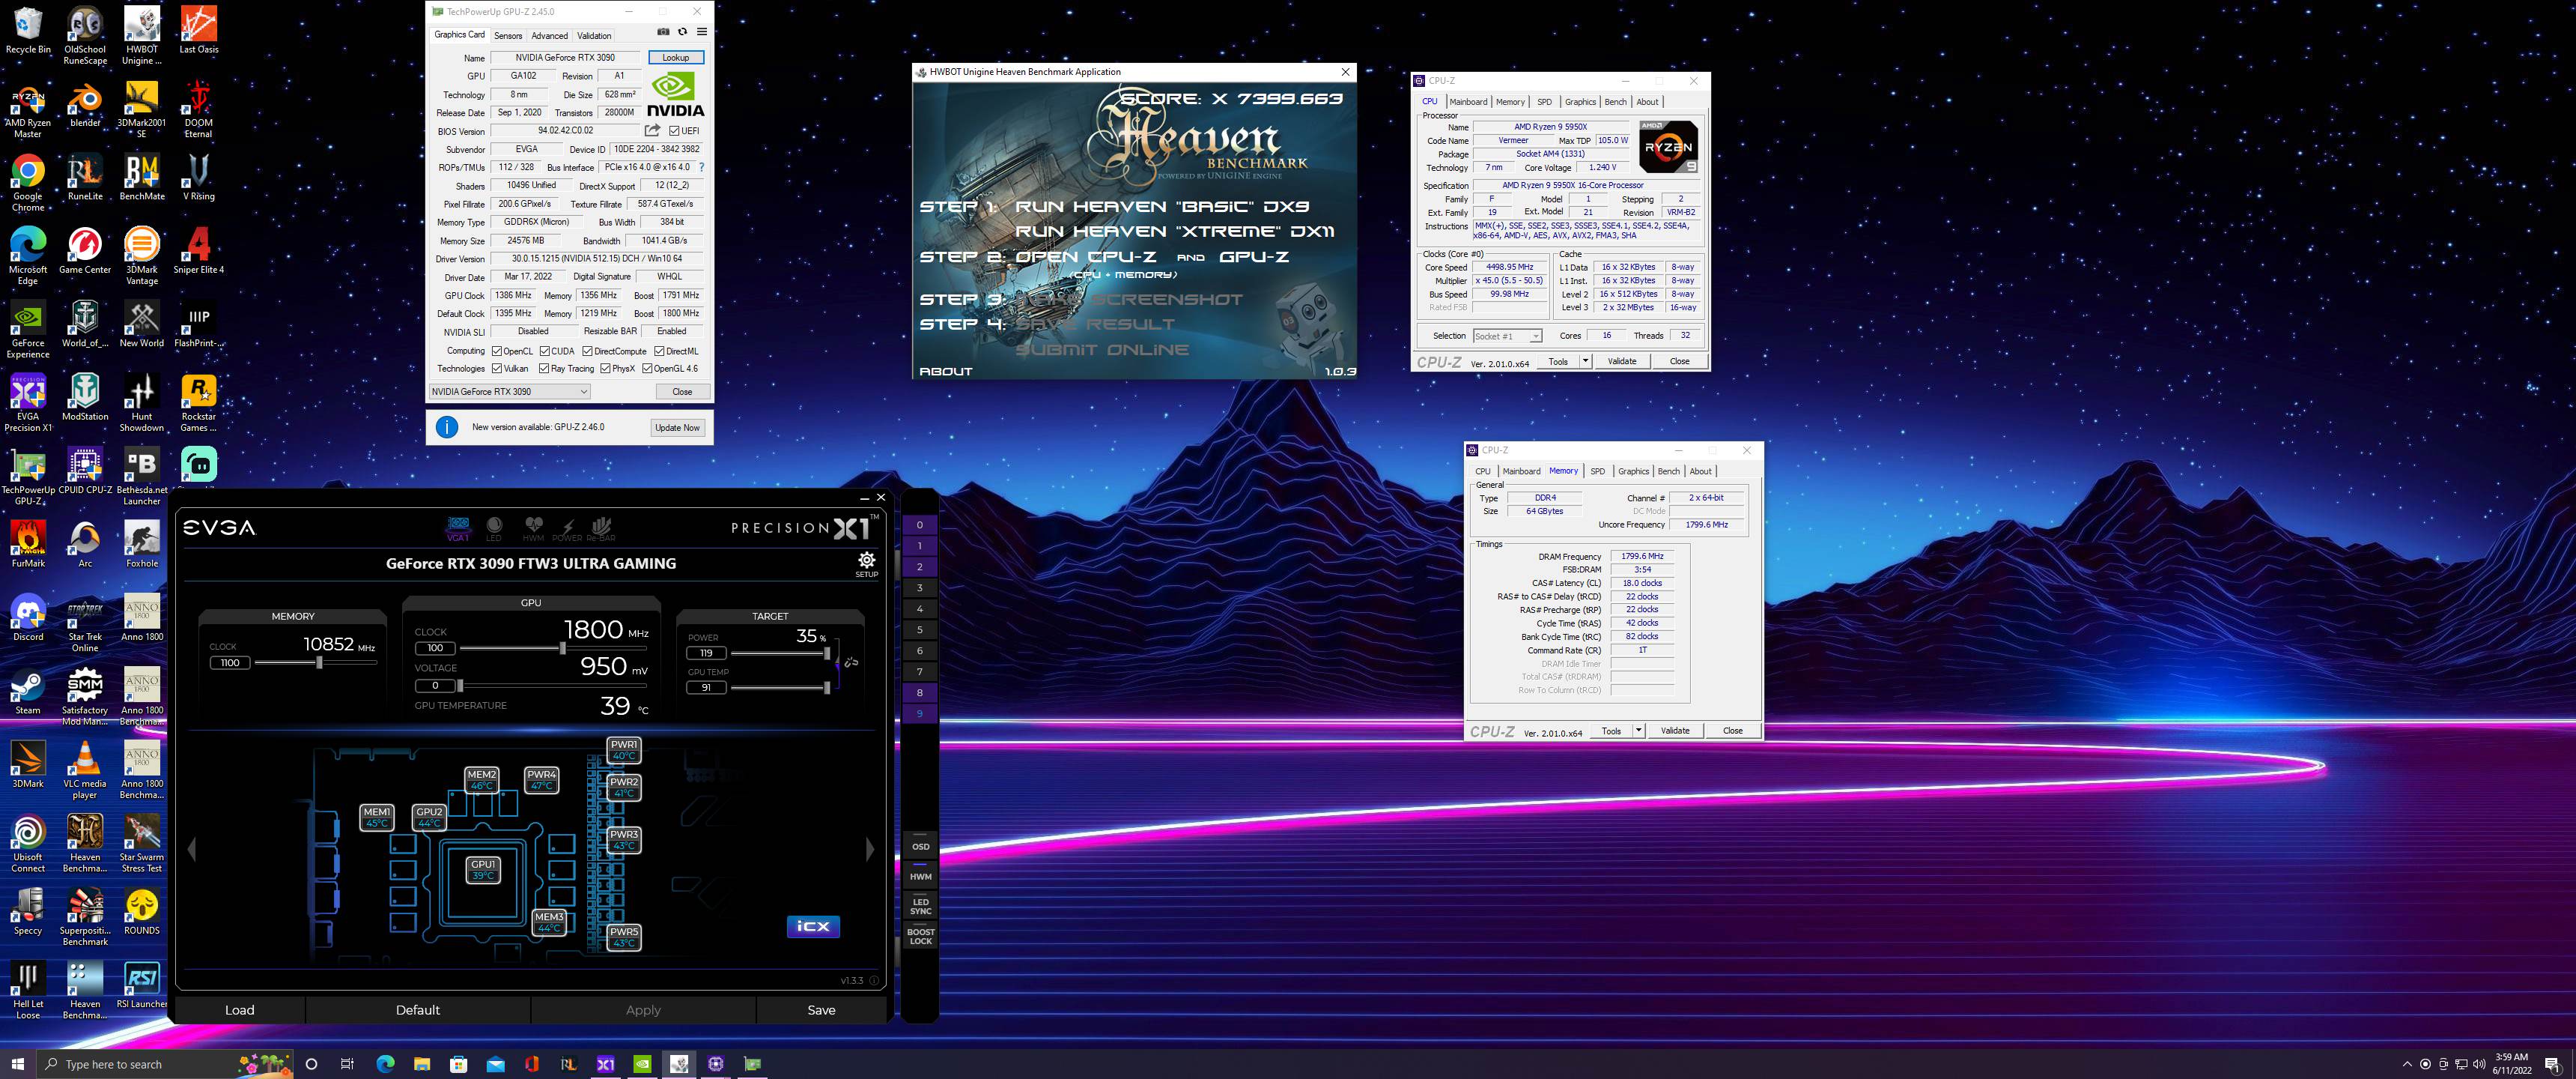This screenshot has height=1079, width=2576.
Task: Switch to Sensors tab in GPU-Z
Action: pyautogui.click(x=508, y=35)
